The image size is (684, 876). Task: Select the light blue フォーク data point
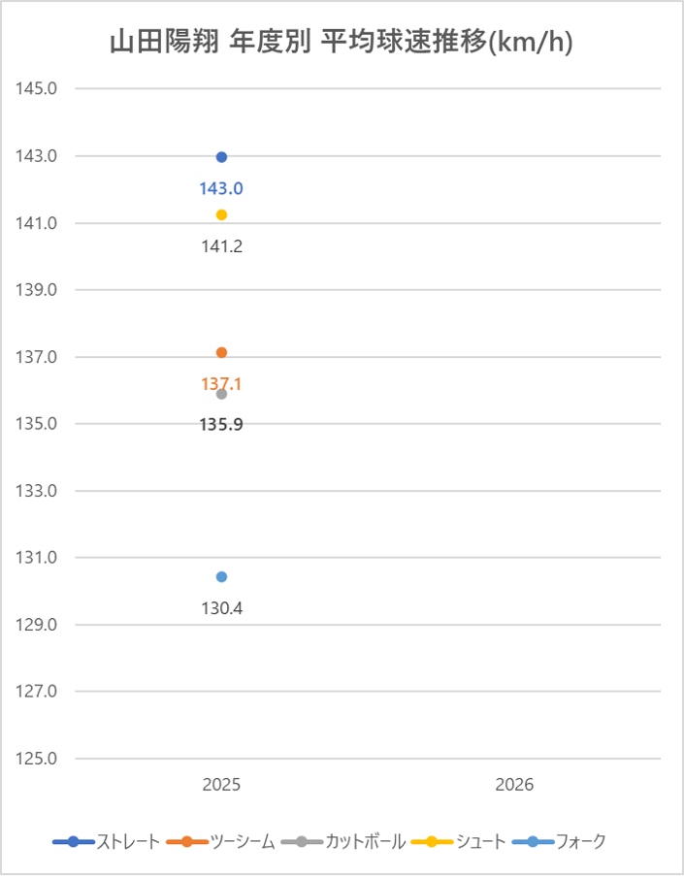point(221,576)
